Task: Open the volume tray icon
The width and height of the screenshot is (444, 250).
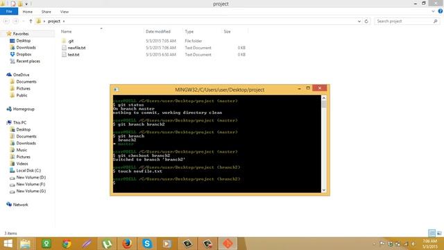Action: [x=413, y=244]
